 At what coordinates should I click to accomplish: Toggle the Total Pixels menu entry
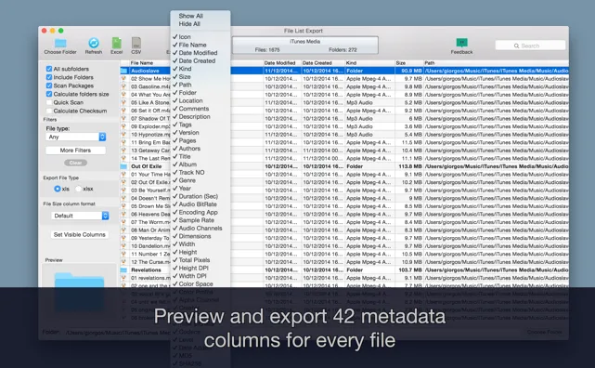coord(200,260)
